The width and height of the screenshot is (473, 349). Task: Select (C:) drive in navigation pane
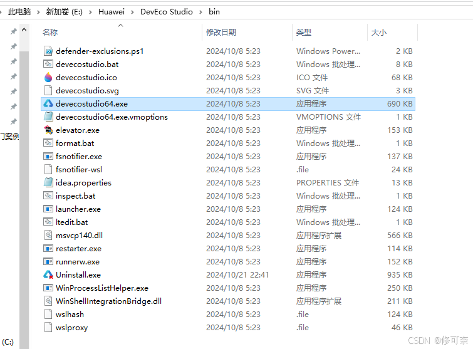pos(8,341)
